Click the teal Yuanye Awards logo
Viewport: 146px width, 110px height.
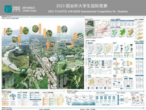[8, 9]
